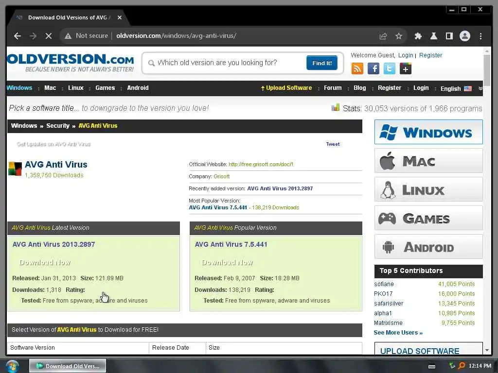The width and height of the screenshot is (498, 373).
Task: Open the free.grisoft.com official website link
Action: coord(261,164)
